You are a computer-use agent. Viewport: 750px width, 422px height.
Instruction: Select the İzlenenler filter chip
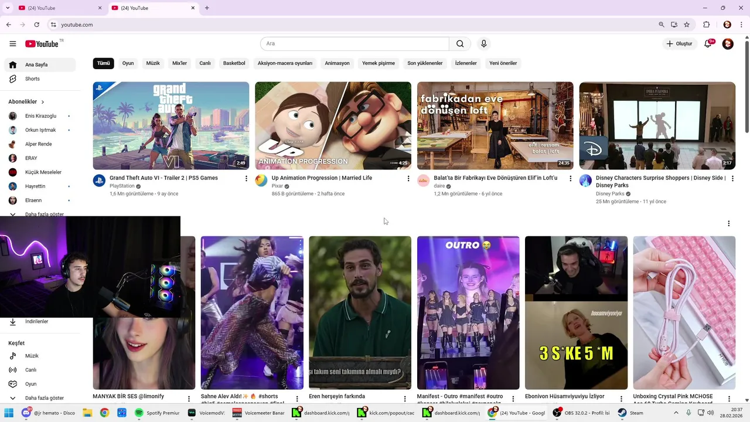466,63
